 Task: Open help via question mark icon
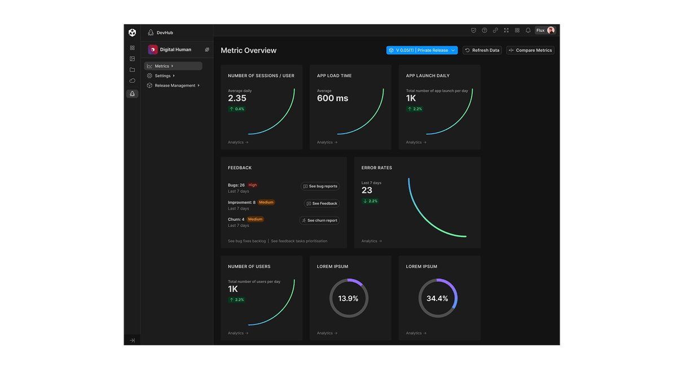484,30
